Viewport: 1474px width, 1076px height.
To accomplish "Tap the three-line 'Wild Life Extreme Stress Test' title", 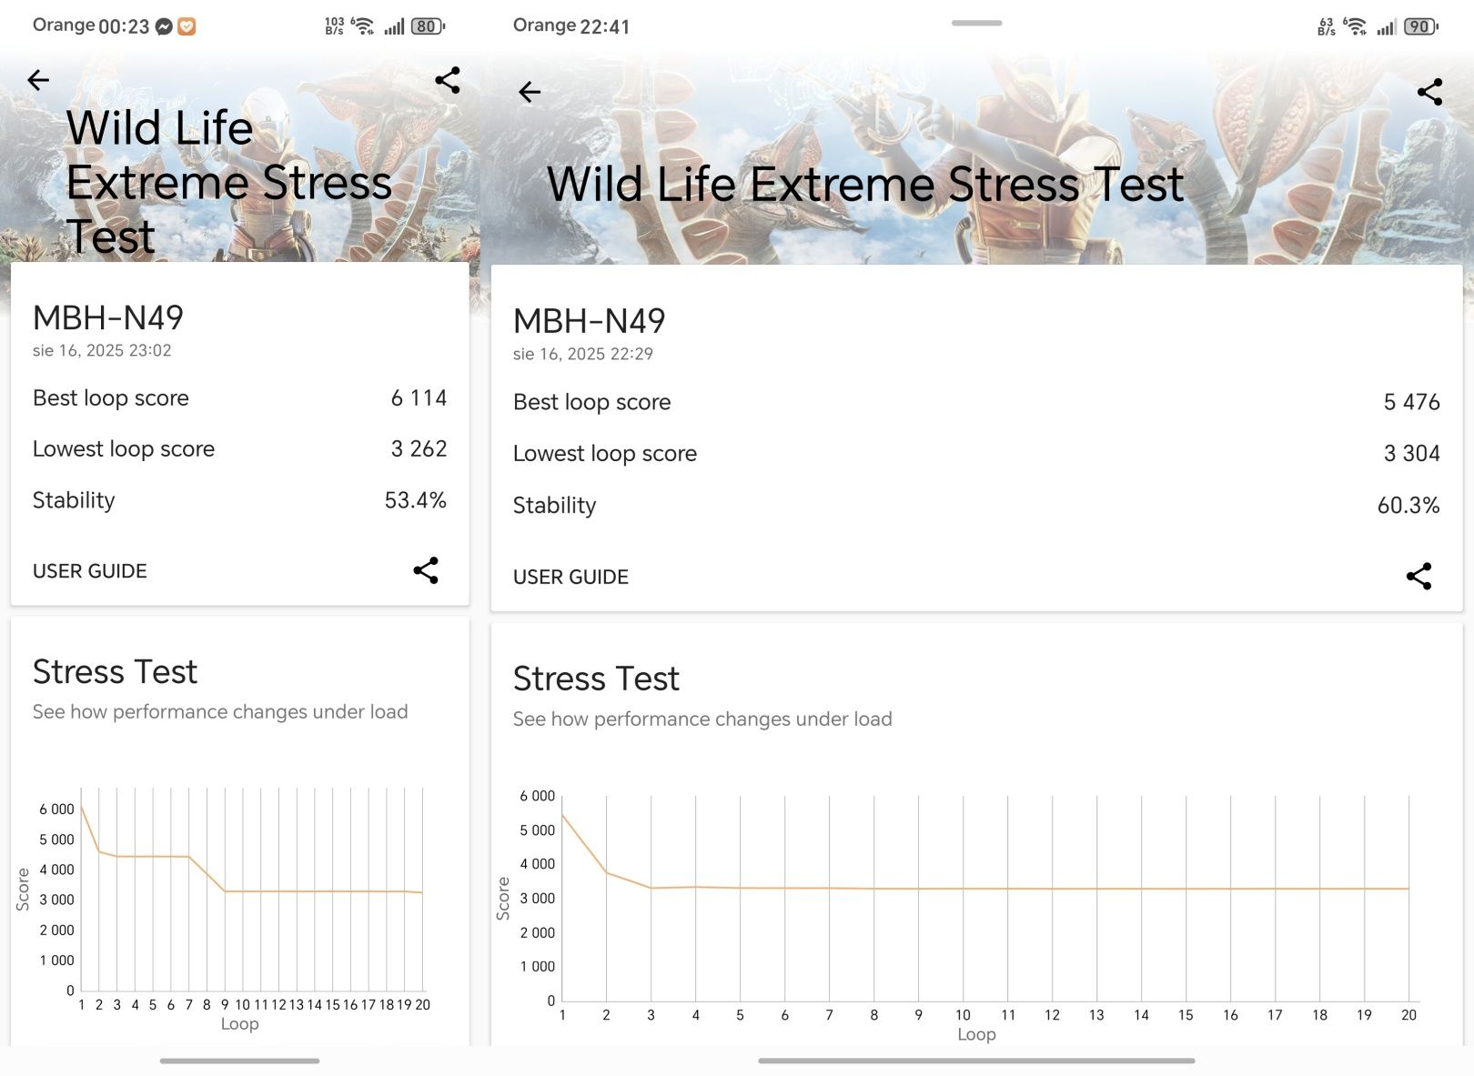I will click(229, 182).
